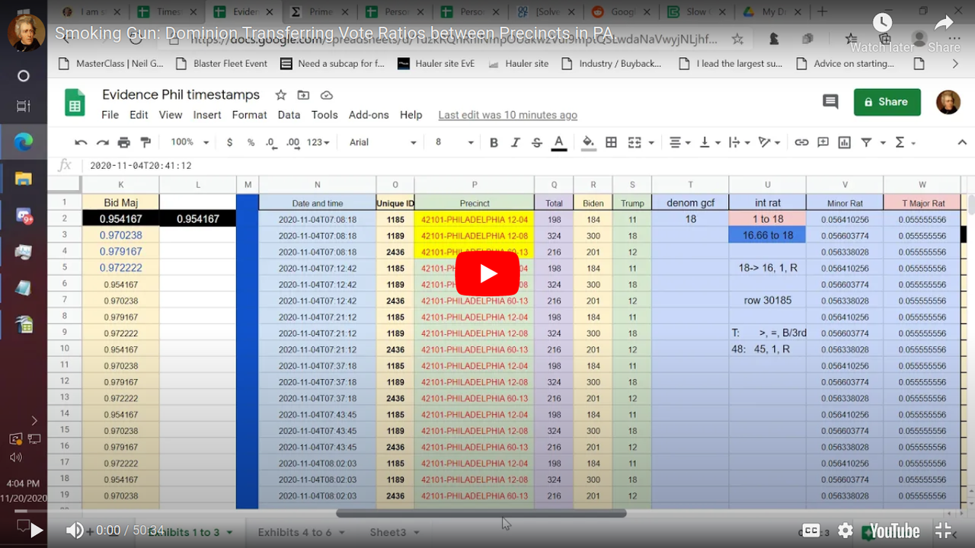
Task: Click the insert link icon
Action: click(801, 142)
